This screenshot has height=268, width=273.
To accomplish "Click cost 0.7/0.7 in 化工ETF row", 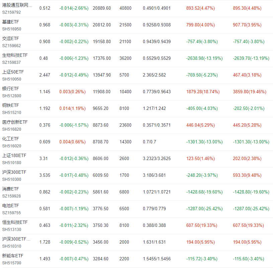I will [x=150, y=142].
